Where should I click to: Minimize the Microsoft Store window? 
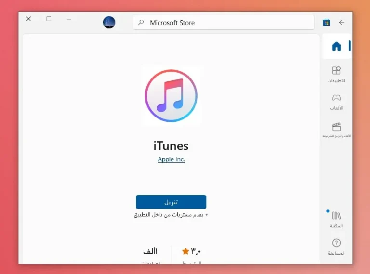(69, 19)
